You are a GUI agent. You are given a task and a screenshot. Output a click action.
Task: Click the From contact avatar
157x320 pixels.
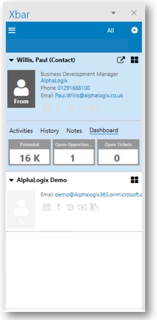(21, 89)
